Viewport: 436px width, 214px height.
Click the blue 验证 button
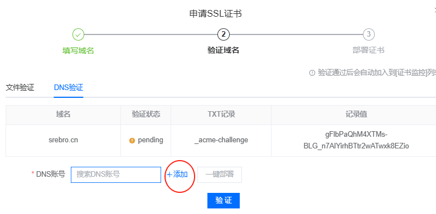224,201
